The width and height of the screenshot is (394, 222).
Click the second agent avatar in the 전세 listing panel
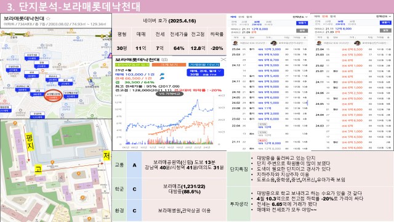[357, 43]
